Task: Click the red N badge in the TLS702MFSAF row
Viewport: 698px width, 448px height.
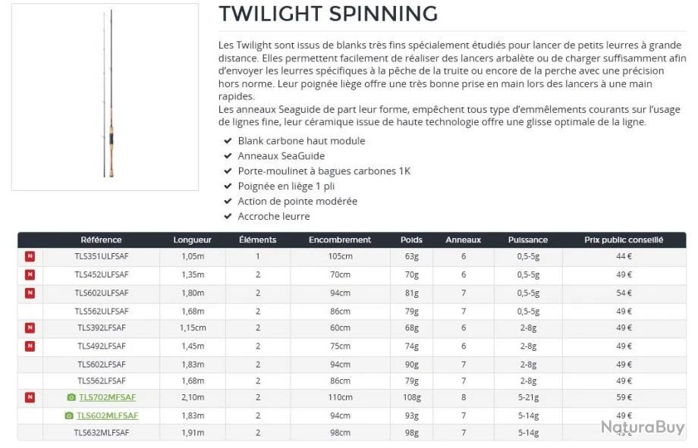Action: tap(30, 397)
